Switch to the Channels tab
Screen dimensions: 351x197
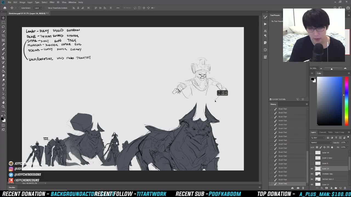tap(322, 132)
